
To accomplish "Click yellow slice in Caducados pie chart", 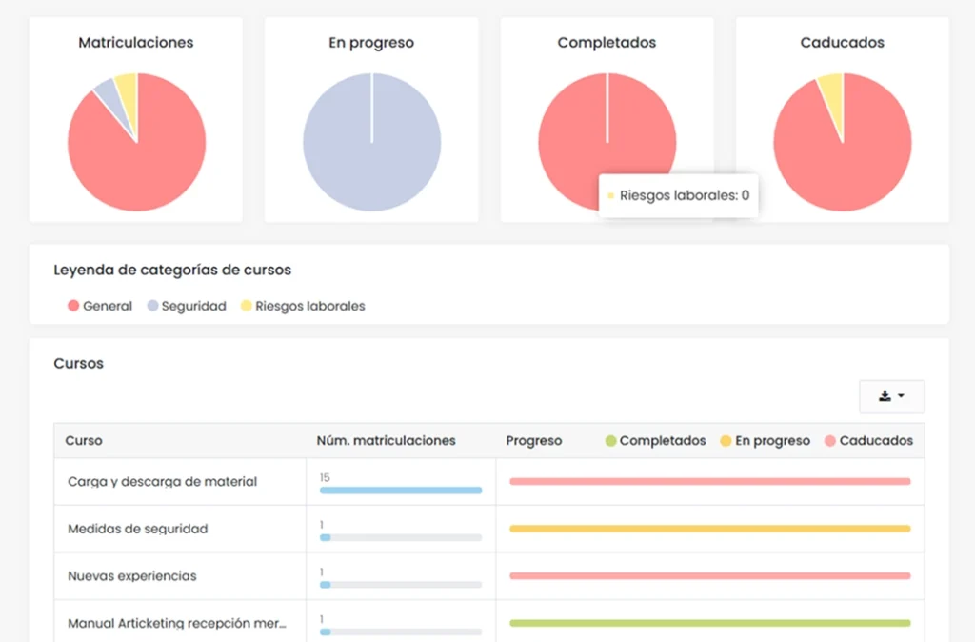I will coord(831,91).
